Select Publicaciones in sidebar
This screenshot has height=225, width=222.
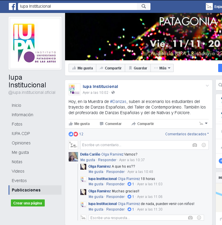[35, 190]
